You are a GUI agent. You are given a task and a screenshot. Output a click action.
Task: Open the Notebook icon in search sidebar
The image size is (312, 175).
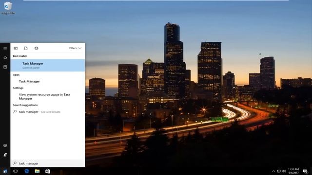tap(5, 67)
